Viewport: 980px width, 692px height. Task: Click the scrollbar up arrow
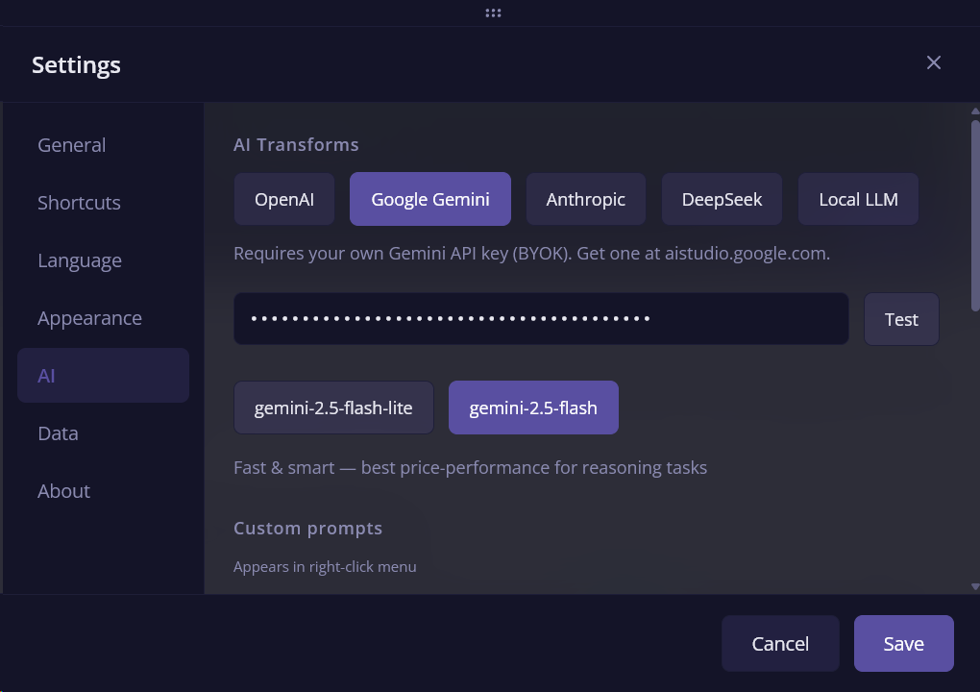tap(975, 111)
